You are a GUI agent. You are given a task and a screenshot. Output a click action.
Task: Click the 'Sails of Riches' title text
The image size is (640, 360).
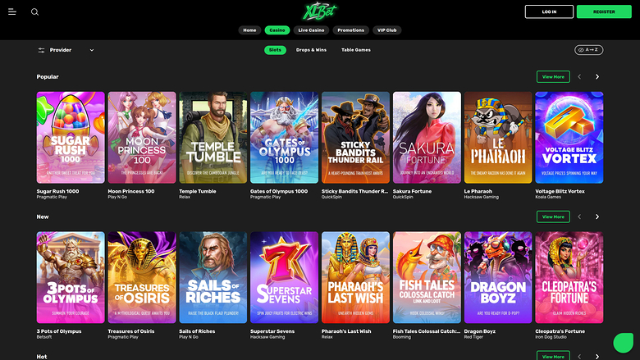tap(197, 331)
